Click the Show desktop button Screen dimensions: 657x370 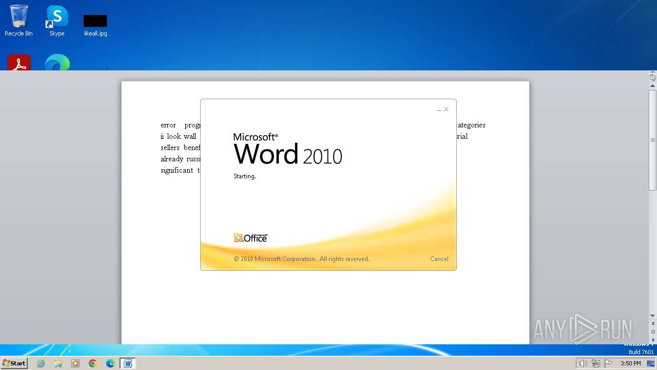651,363
